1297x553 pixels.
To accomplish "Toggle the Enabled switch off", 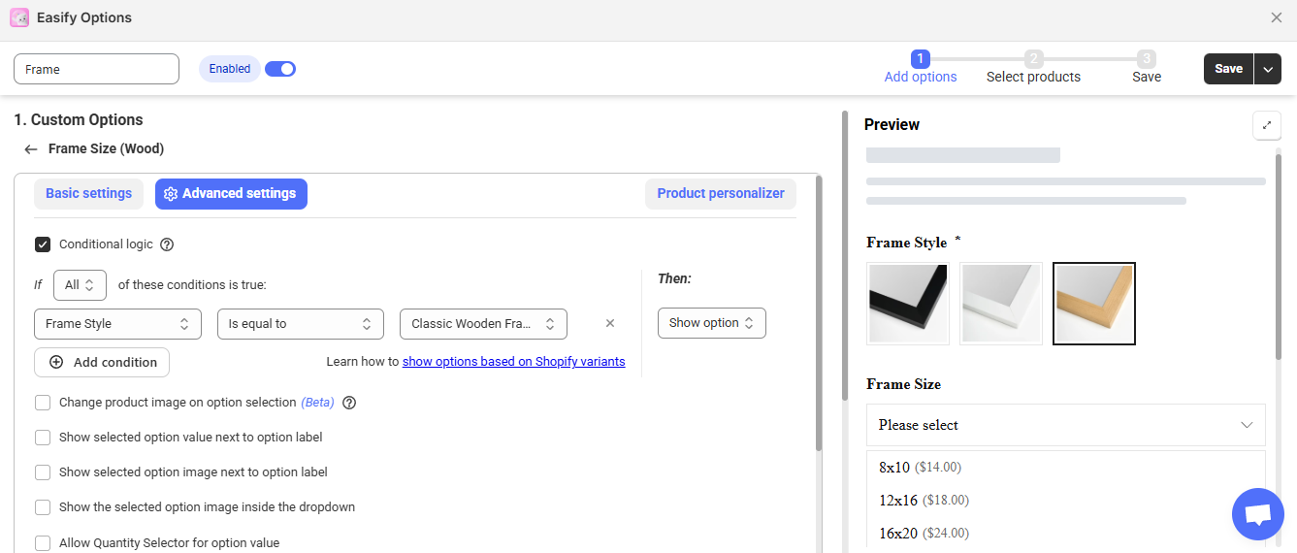I will pyautogui.click(x=280, y=69).
